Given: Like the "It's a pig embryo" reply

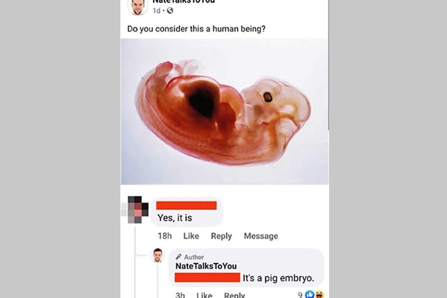Looking at the screenshot, I should coord(204,295).
